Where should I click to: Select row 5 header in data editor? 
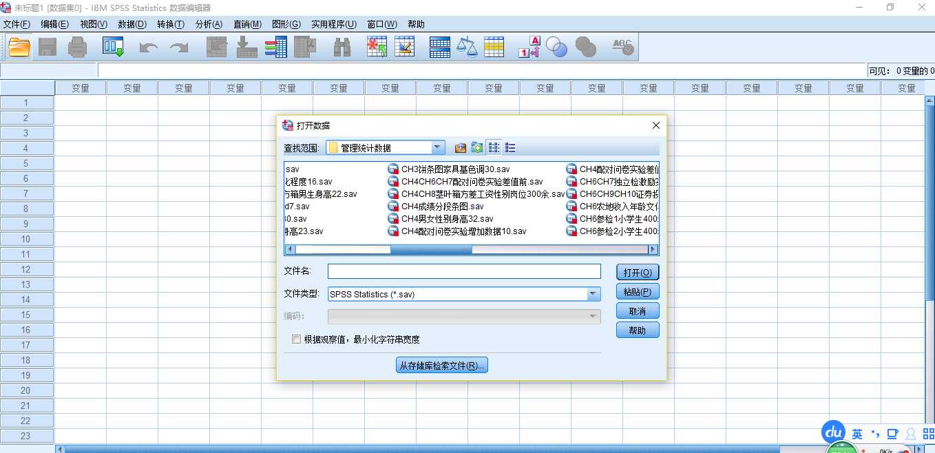click(27, 163)
